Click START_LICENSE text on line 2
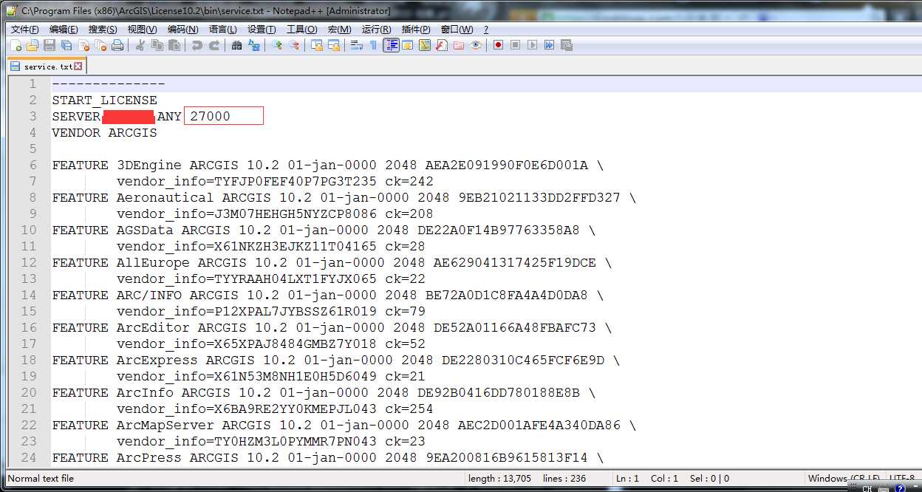The image size is (922, 492). [104, 100]
